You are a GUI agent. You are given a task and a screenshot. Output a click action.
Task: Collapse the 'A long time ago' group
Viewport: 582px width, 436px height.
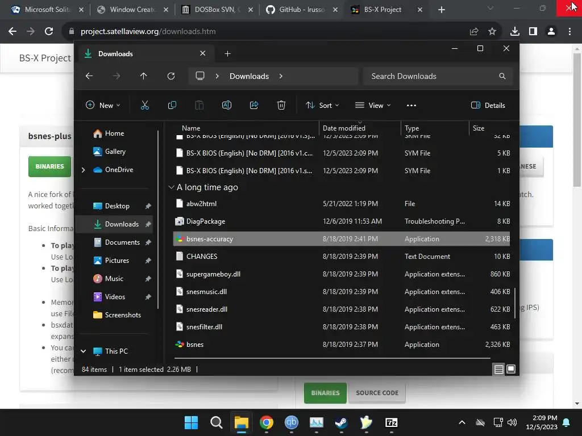[x=171, y=187]
